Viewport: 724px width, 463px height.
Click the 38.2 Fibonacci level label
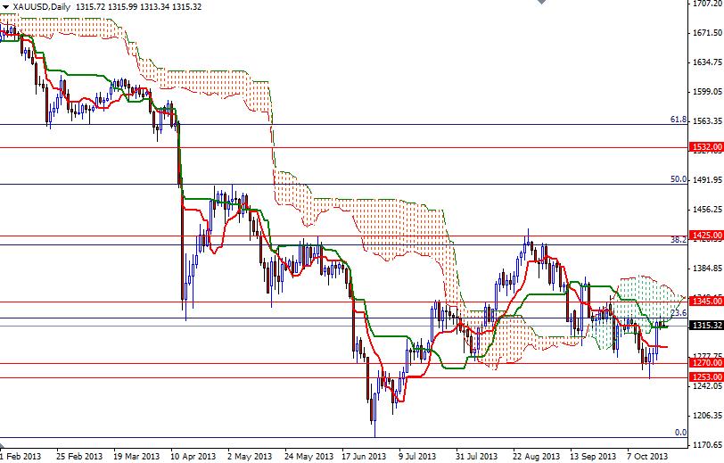tap(679, 240)
